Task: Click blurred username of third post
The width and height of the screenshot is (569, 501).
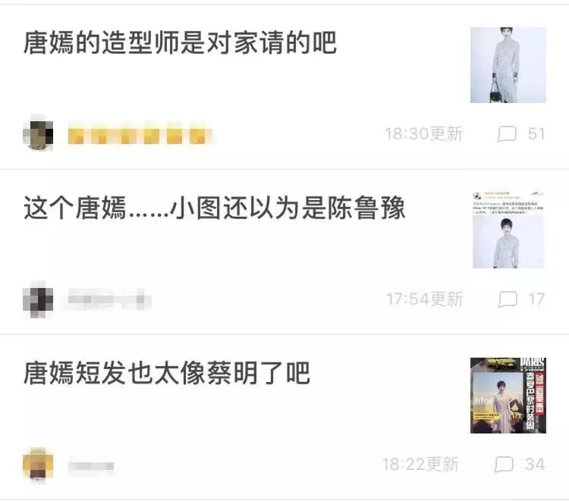Action: point(91,466)
